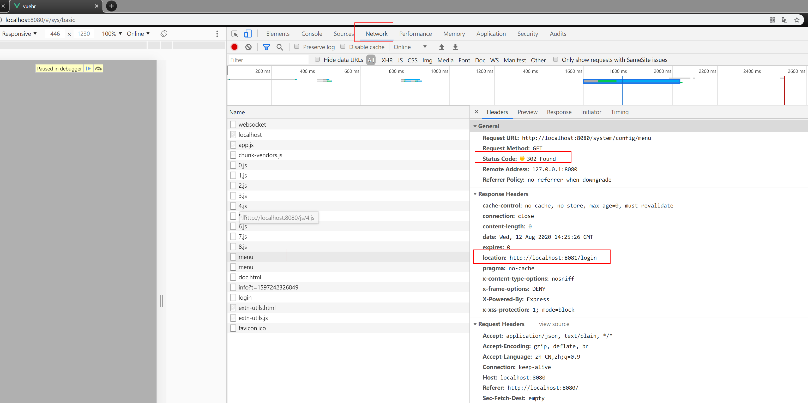
Task: Check the Hide data URLs checkbox
Action: pyautogui.click(x=317, y=60)
